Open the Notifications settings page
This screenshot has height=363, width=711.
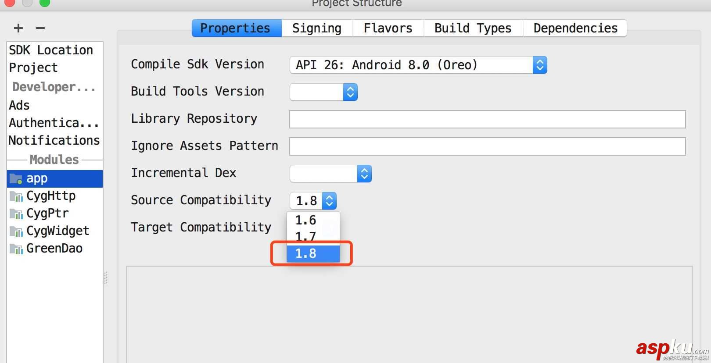tap(54, 140)
